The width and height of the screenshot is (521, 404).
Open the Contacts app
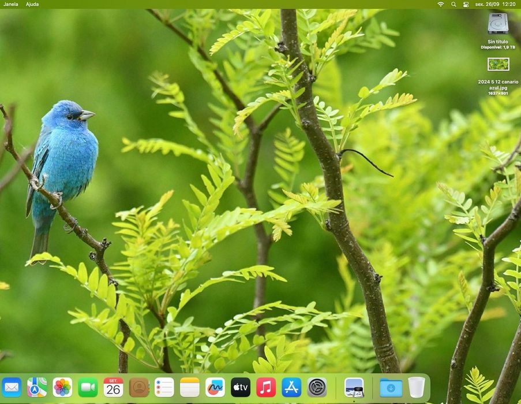[139, 387]
